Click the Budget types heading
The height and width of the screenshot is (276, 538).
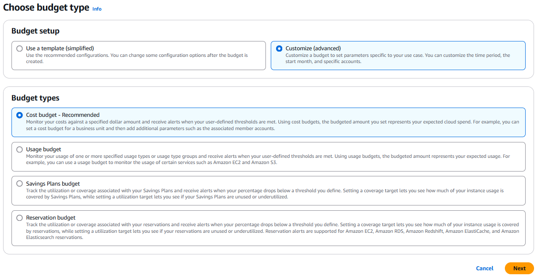coord(35,98)
